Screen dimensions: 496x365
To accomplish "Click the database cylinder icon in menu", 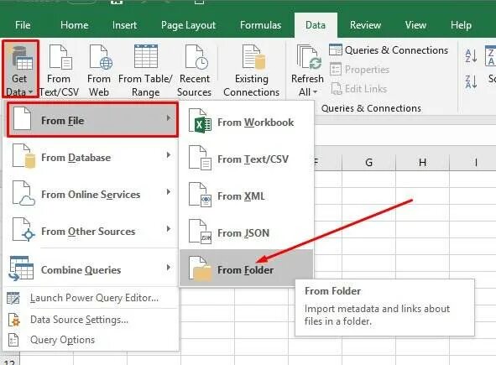I will [x=23, y=156].
